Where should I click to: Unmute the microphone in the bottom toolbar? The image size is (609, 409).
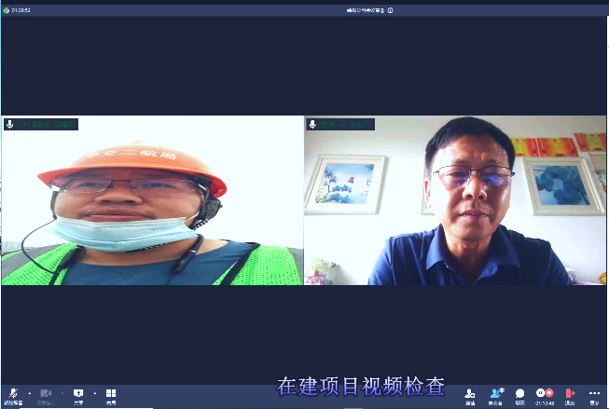coord(13,394)
